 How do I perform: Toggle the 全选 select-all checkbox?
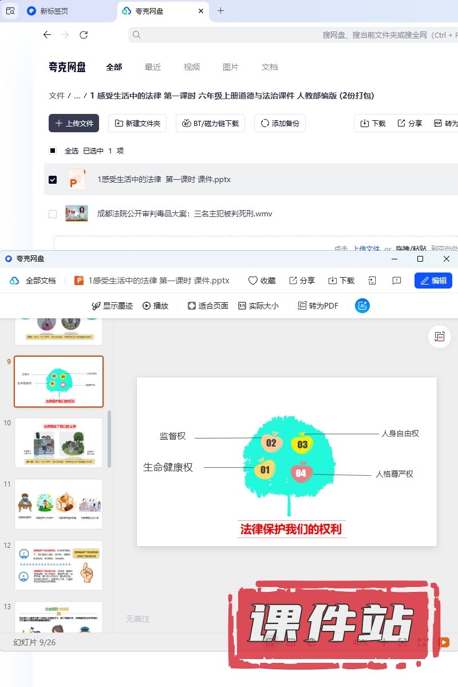pyautogui.click(x=53, y=151)
